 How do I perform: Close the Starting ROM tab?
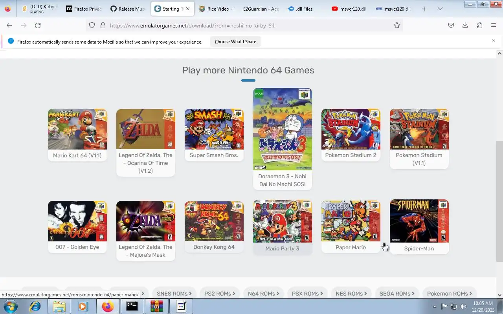188,9
